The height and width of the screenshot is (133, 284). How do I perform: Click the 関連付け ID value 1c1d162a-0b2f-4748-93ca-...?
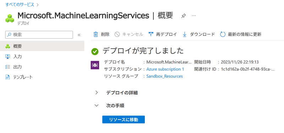(x=247, y=69)
